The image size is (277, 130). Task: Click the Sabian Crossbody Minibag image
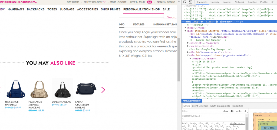click(86, 89)
